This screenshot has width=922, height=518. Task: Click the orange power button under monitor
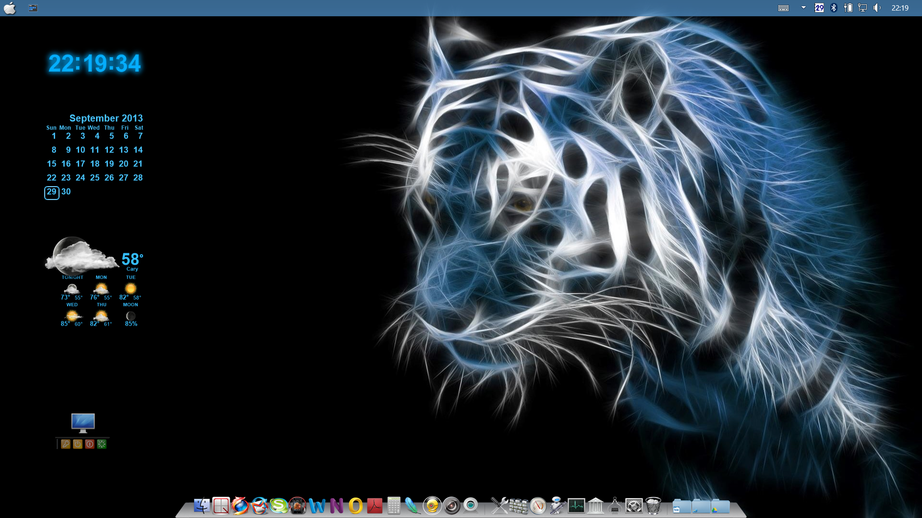[x=78, y=444]
